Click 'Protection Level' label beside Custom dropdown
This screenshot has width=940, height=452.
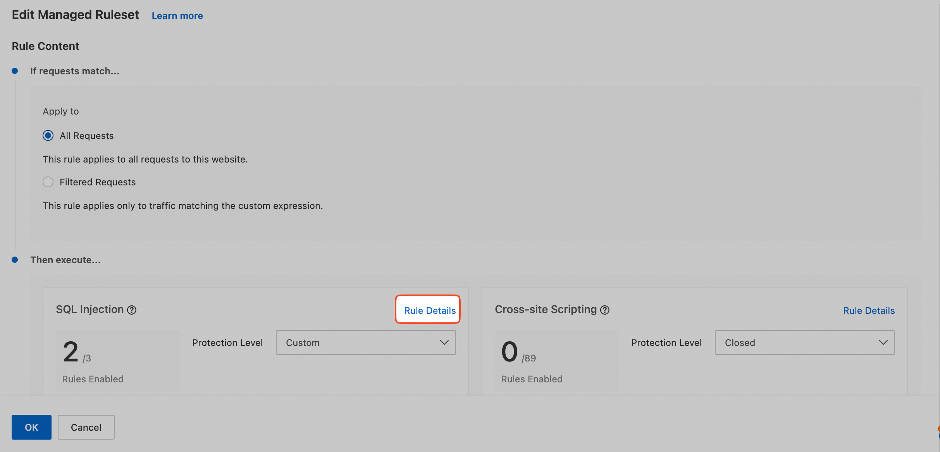[x=227, y=343]
